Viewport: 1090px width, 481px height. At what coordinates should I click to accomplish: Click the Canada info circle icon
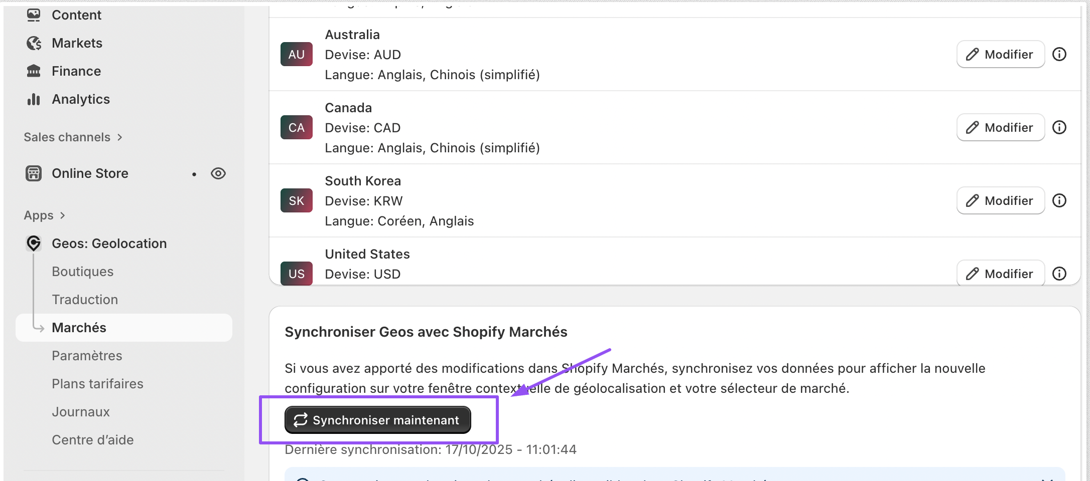tap(1059, 127)
